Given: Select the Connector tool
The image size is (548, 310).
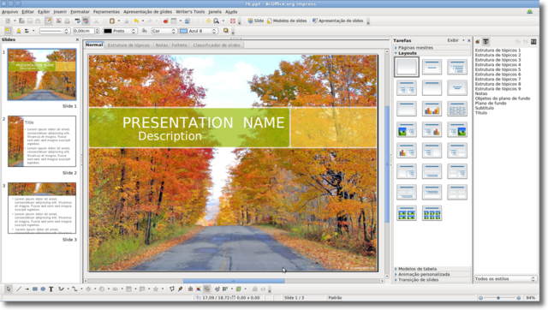Looking at the screenshot, I should 74,289.
